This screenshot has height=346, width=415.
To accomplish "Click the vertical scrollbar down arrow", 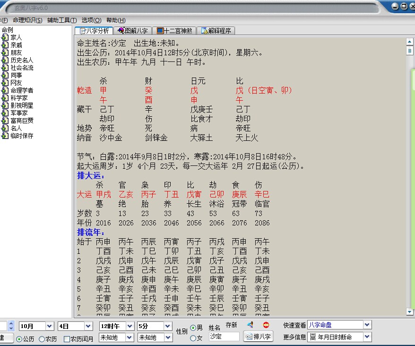I will click(410, 311).
